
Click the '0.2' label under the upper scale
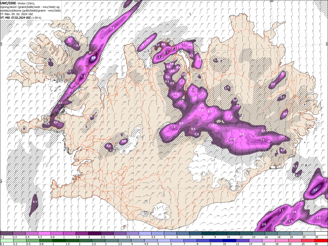pyautogui.click(x=2, y=237)
